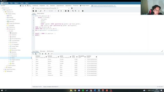Screen dimensions: 164x92
Task: Open the Explain Analyze options dropdown arrow
Action: 70,11
